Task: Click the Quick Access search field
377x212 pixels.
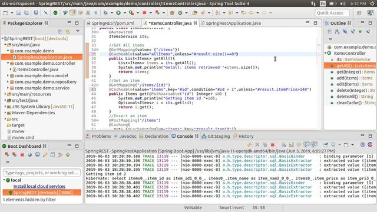Action: [x=332, y=13]
